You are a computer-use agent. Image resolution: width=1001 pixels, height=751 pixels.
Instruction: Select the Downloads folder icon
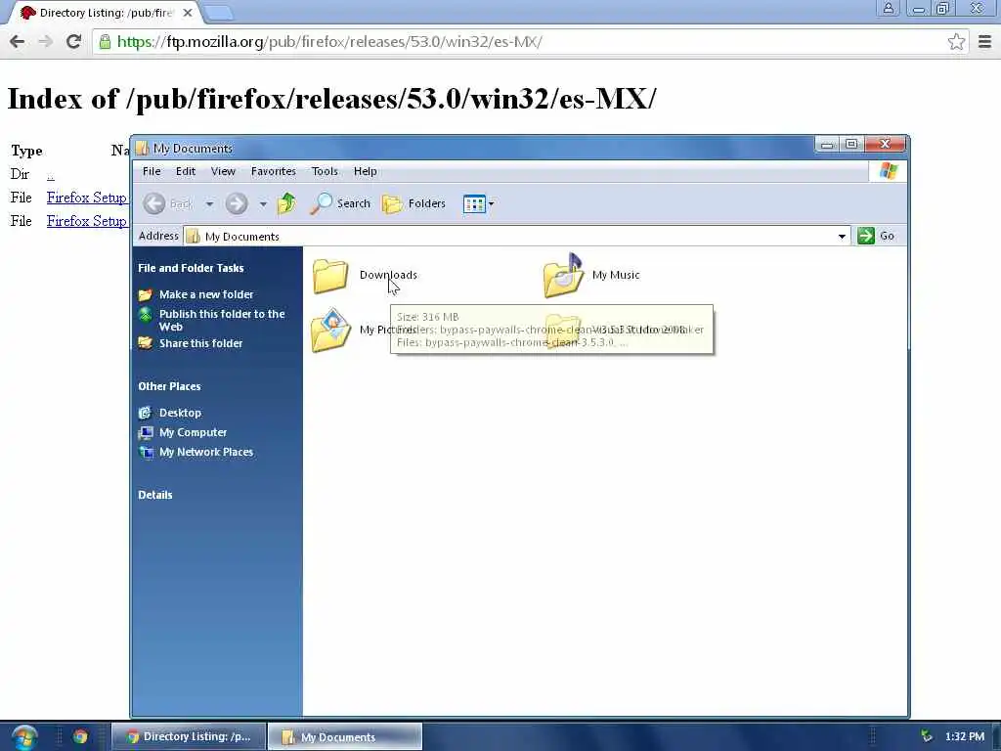pyautogui.click(x=330, y=276)
